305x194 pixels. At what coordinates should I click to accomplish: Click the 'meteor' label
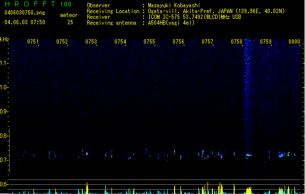coord(69,15)
